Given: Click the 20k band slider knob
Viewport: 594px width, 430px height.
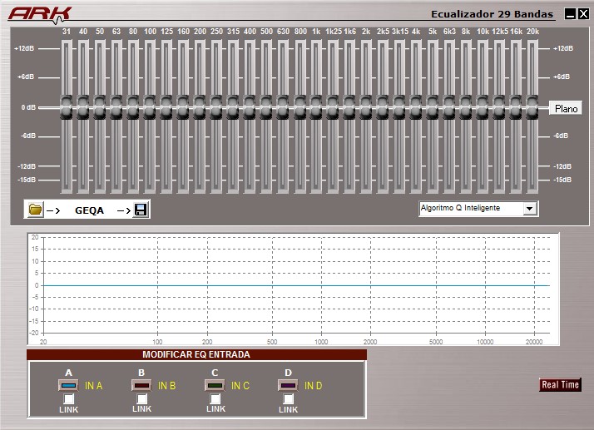Looking at the screenshot, I should (x=532, y=107).
